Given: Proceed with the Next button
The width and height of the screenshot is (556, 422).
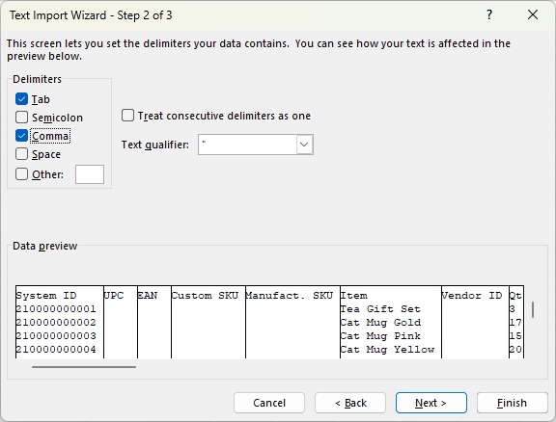Looking at the screenshot, I should (431, 403).
